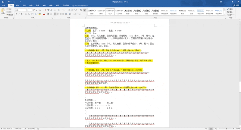
Task: Click the Paste button
Action: 3,12
